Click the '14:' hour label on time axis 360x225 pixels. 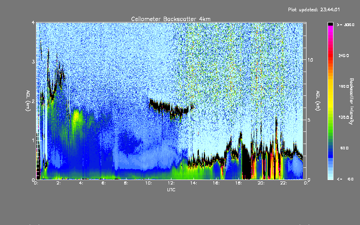click(x=193, y=183)
